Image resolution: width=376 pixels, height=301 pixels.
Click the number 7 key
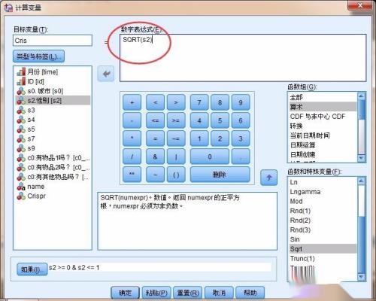click(x=199, y=102)
